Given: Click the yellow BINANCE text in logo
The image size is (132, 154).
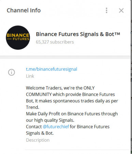Looking at the screenshot, I should tap(18, 35).
